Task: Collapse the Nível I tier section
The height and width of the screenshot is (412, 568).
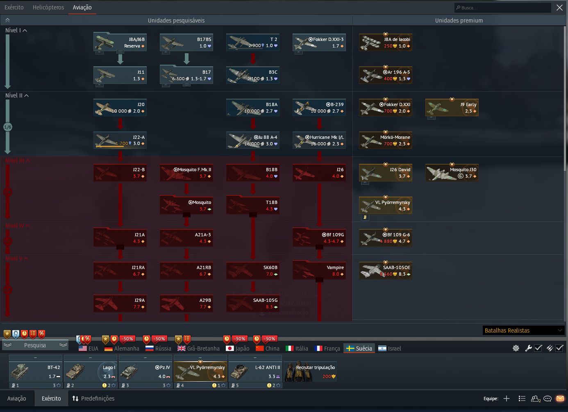Action: pos(16,30)
